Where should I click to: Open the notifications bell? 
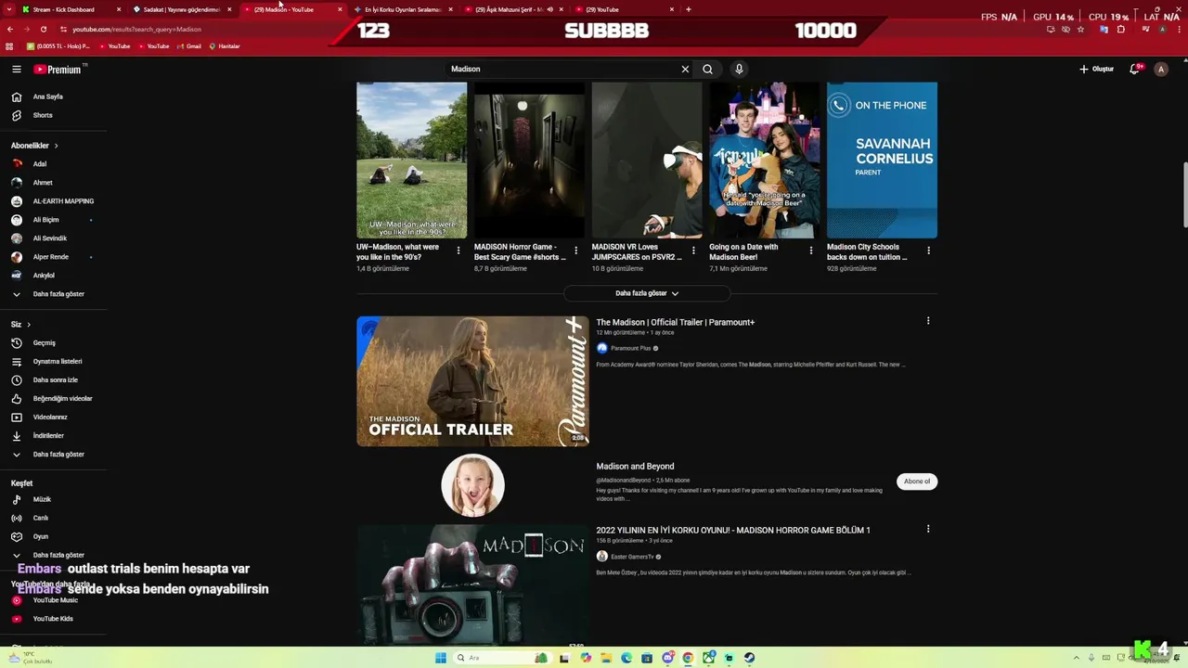(1134, 69)
